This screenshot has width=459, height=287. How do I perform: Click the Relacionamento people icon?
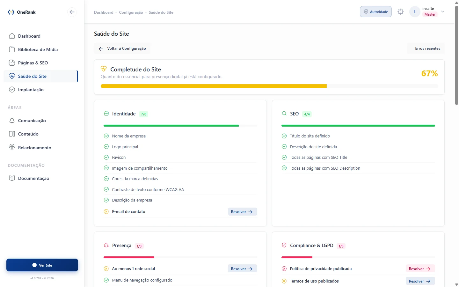coord(12,147)
